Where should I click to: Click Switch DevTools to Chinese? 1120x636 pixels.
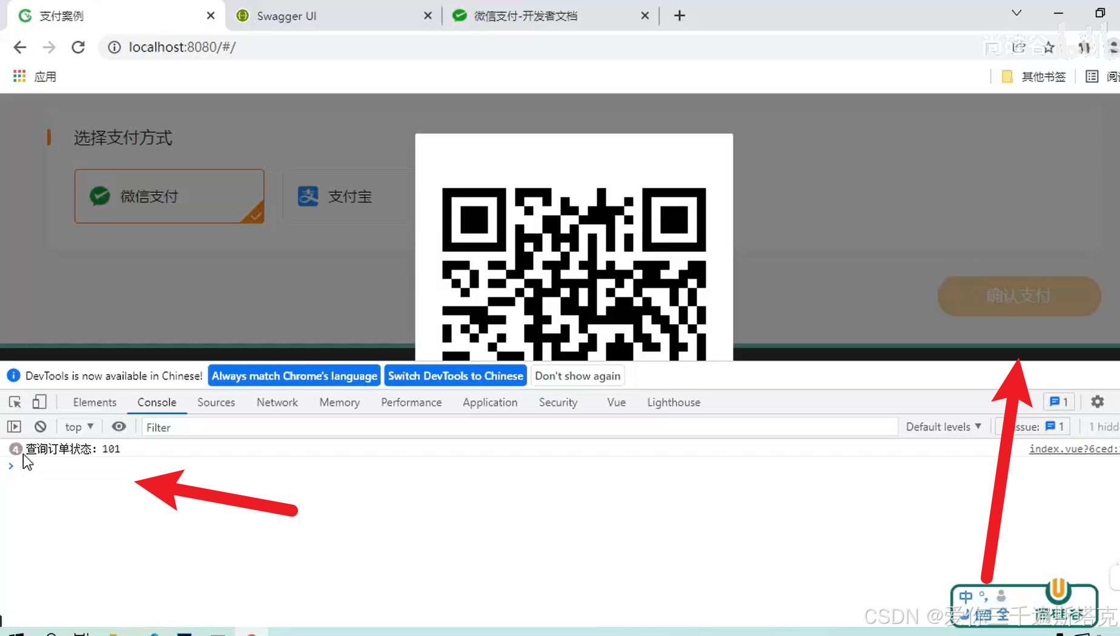click(456, 376)
